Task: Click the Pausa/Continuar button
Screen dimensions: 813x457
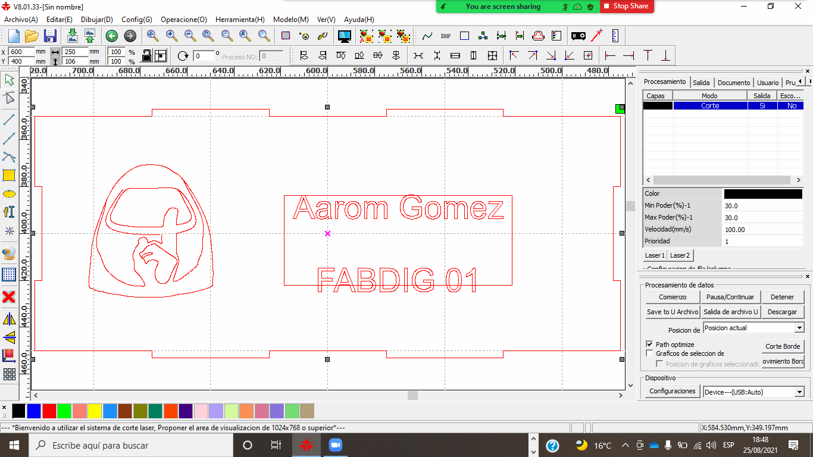Action: click(730, 297)
